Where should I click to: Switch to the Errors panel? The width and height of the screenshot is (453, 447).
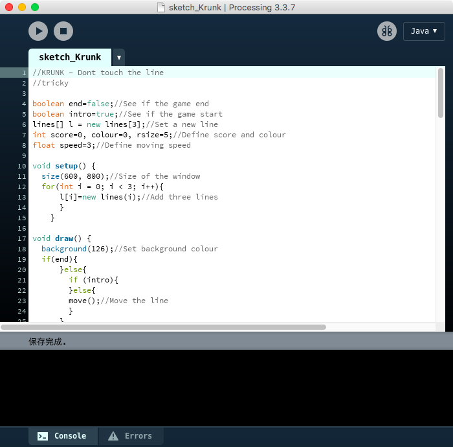[x=131, y=436]
